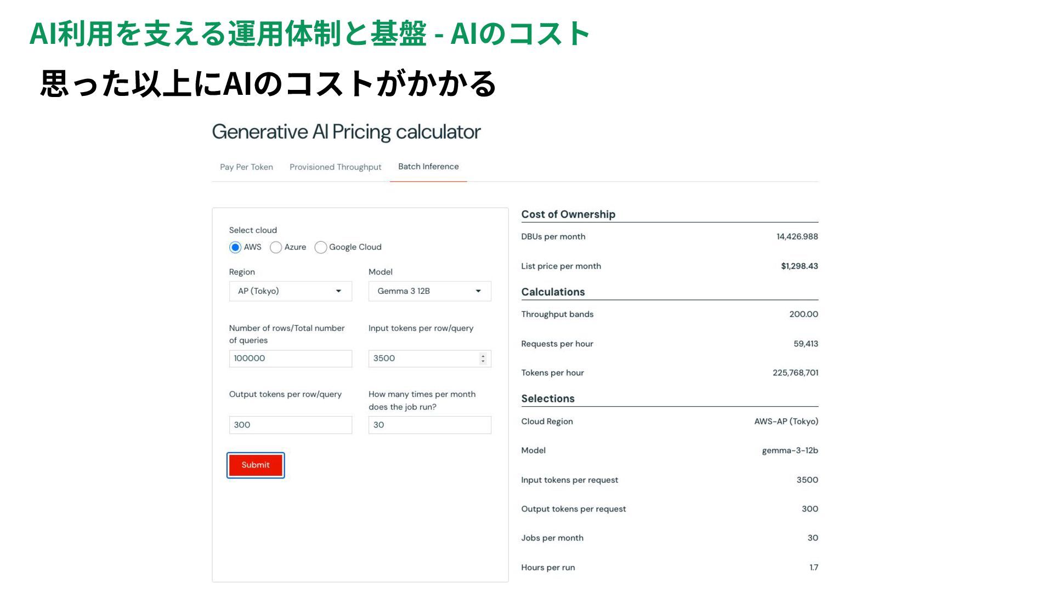Switch to the Provisioned Throughput tab

(x=335, y=167)
